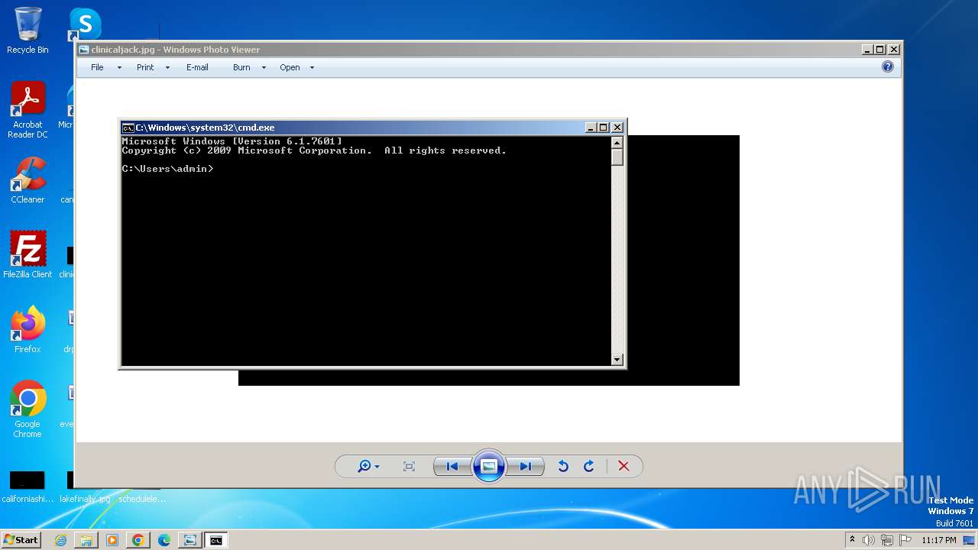This screenshot has width=978, height=550.
Task: Maximize the cmd.exe window
Action: (x=604, y=128)
